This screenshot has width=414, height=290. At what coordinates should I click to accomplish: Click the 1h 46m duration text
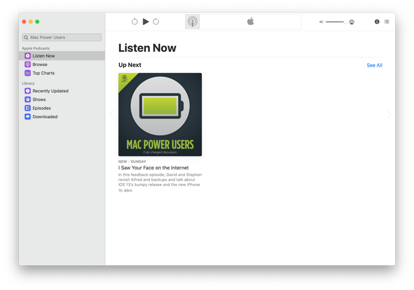coord(125,191)
